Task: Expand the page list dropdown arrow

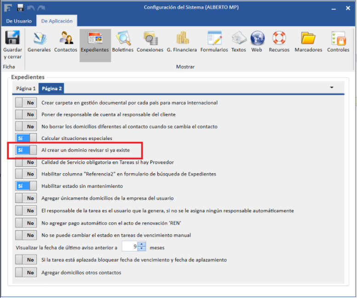Action: [x=331, y=88]
